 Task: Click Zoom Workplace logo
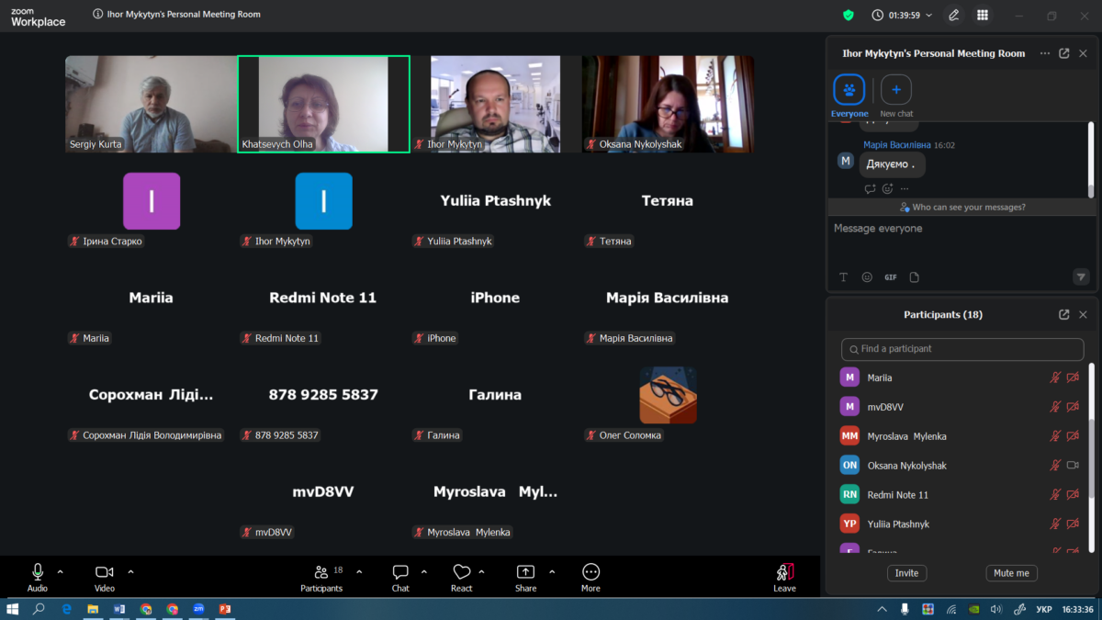coord(38,16)
